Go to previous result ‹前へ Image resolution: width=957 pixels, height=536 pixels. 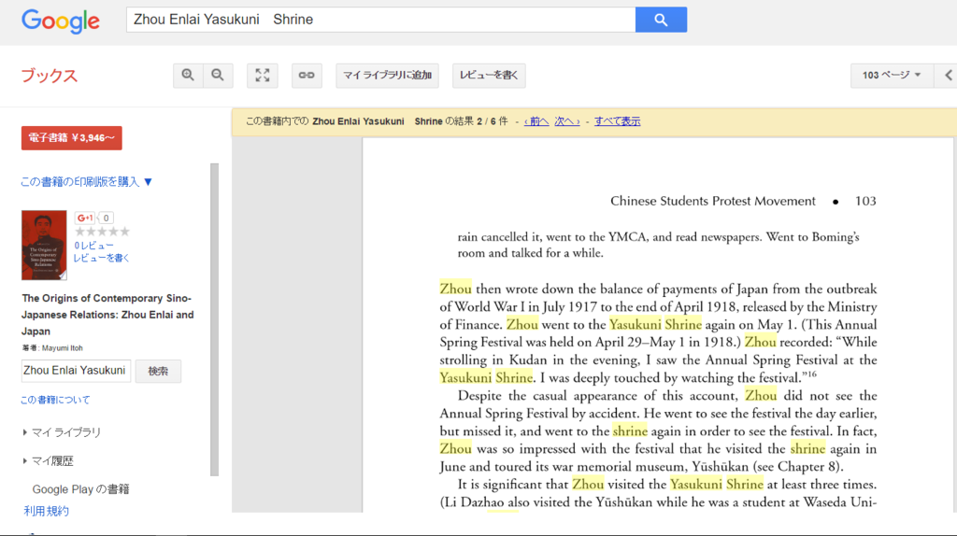tap(536, 121)
